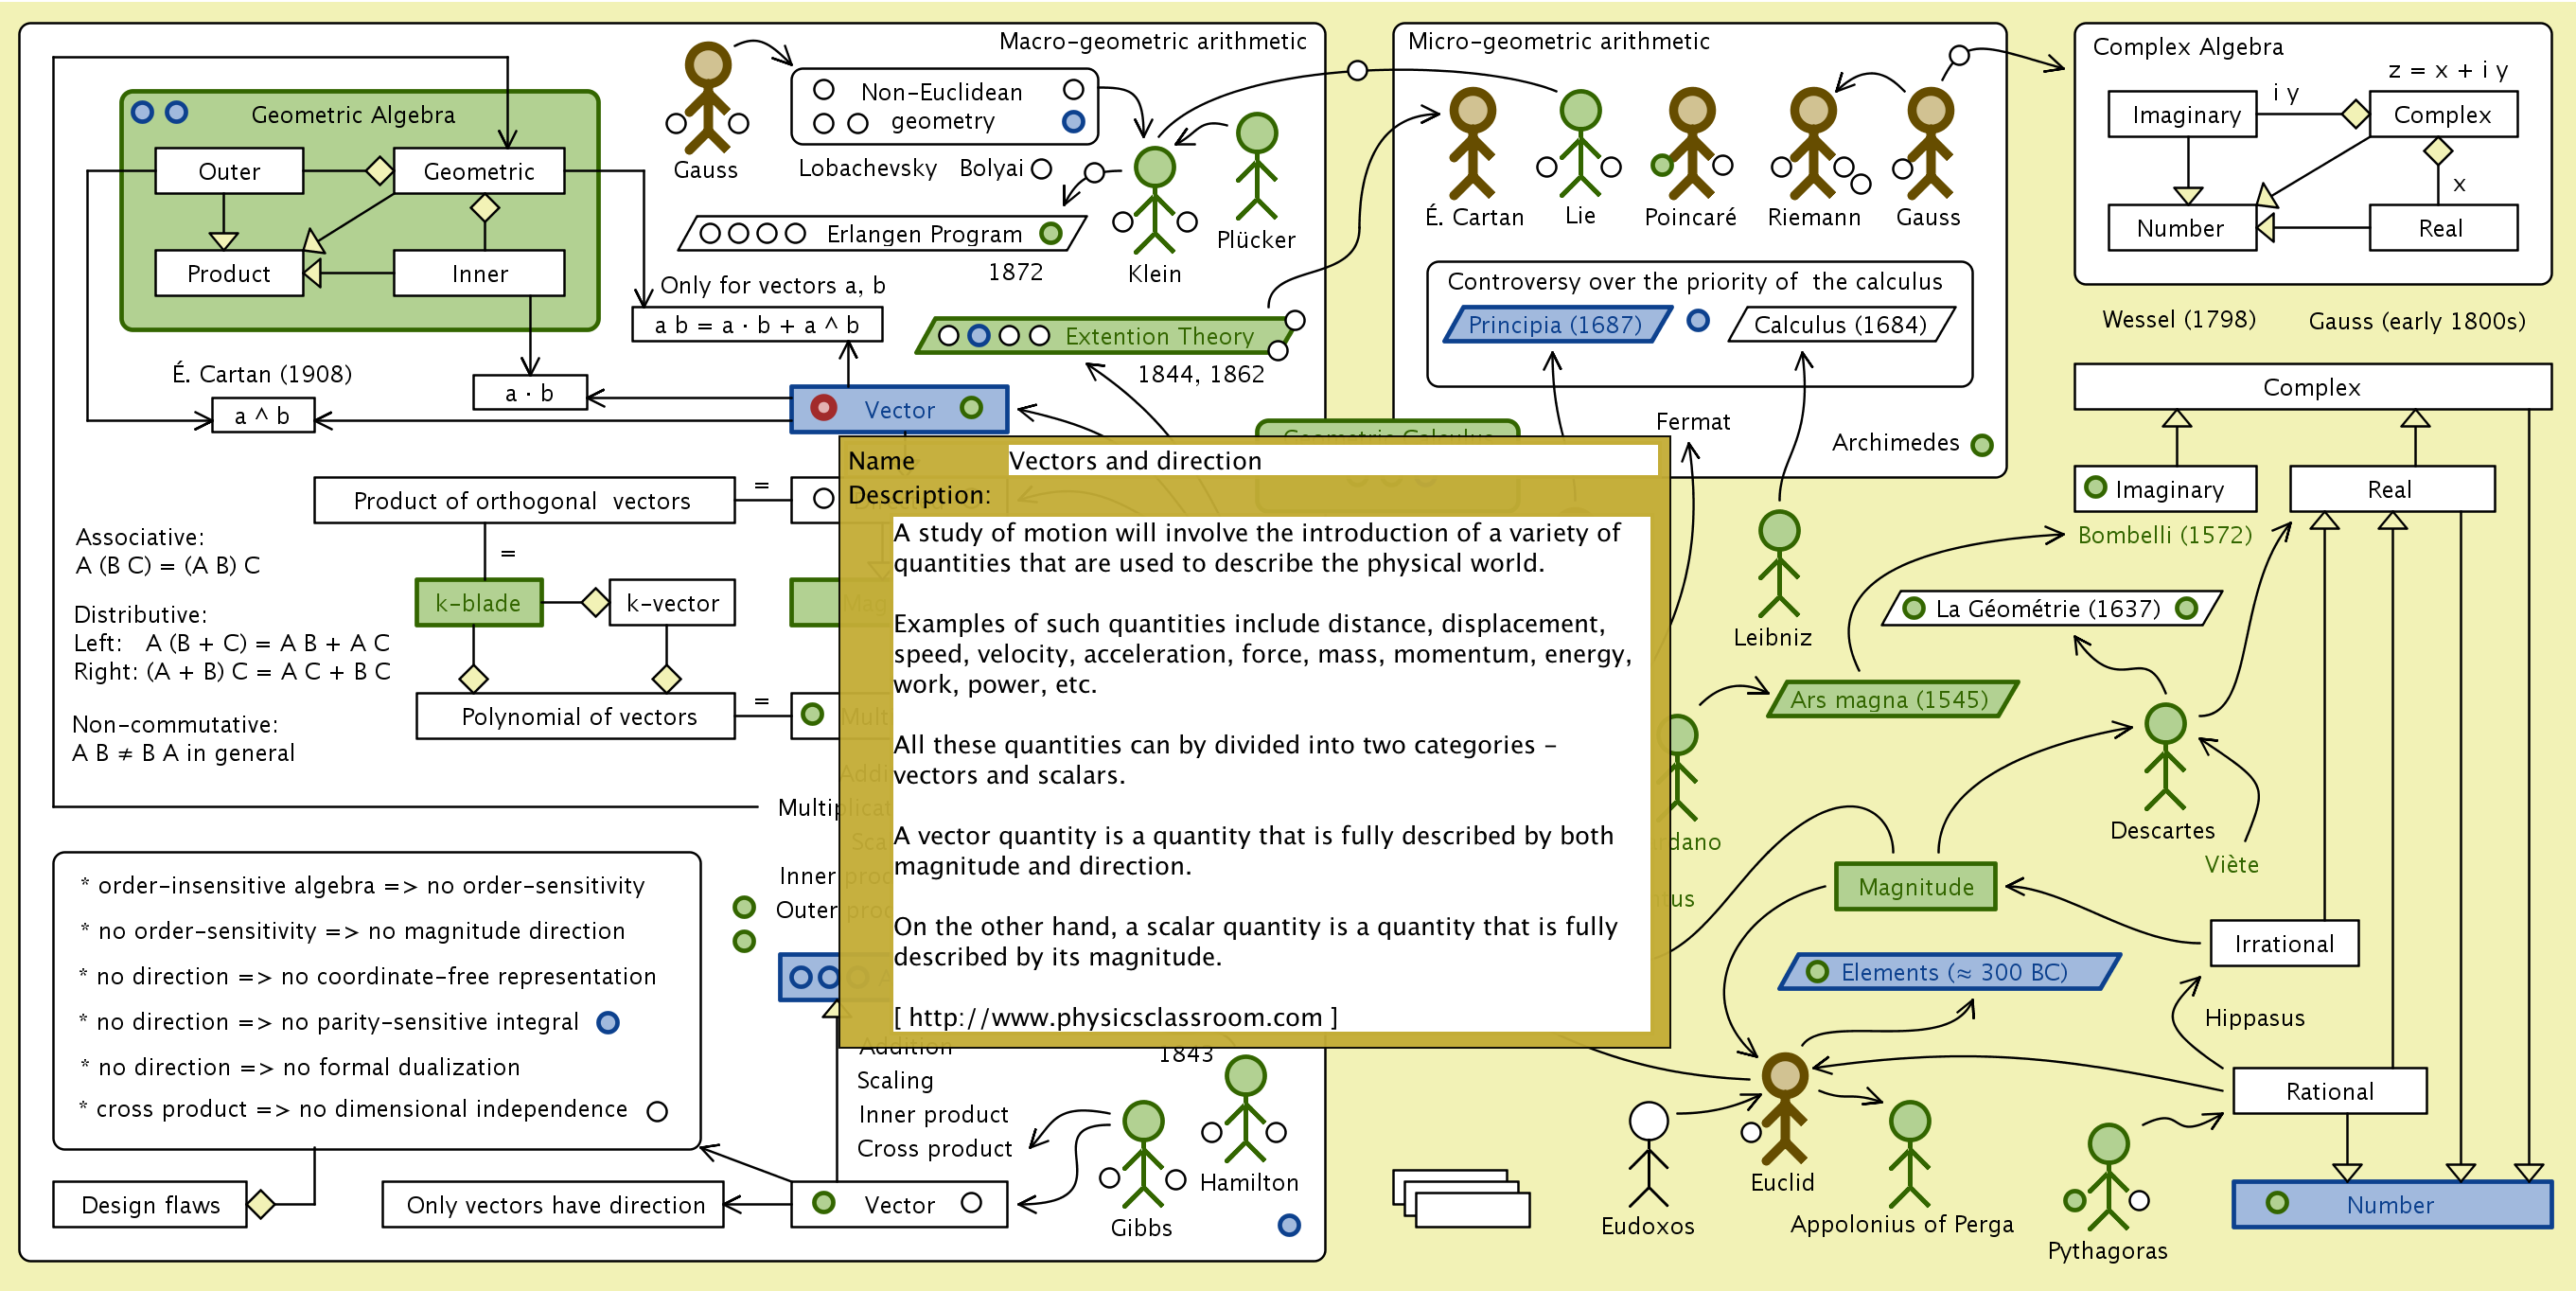Open the physicsclassroom.com link
The width and height of the screenshot is (2576, 1291).
[1114, 1017]
